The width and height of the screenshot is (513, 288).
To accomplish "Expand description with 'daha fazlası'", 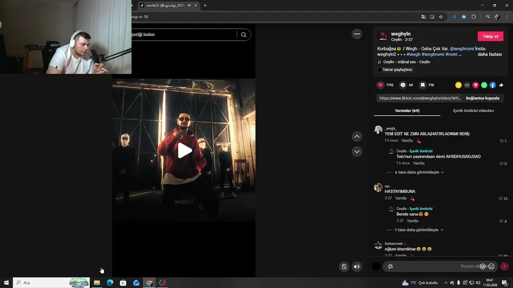I will pyautogui.click(x=490, y=54).
